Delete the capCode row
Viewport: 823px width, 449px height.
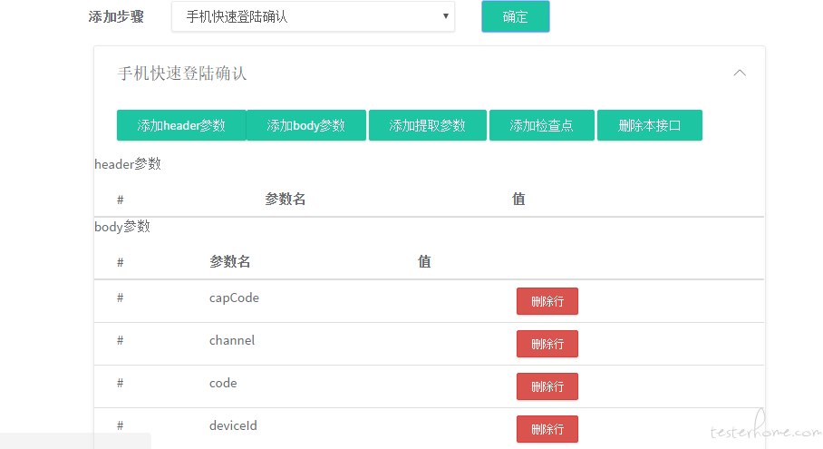pyautogui.click(x=547, y=301)
